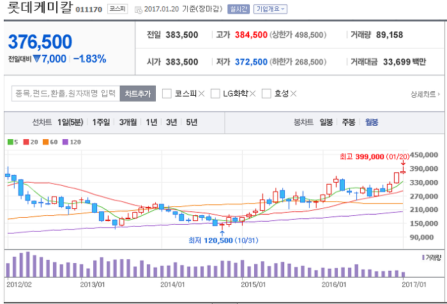Viewport: 447px width, 304px height.
Task: Select 월봉 monthly candle chart
Action: pyautogui.click(x=372, y=123)
